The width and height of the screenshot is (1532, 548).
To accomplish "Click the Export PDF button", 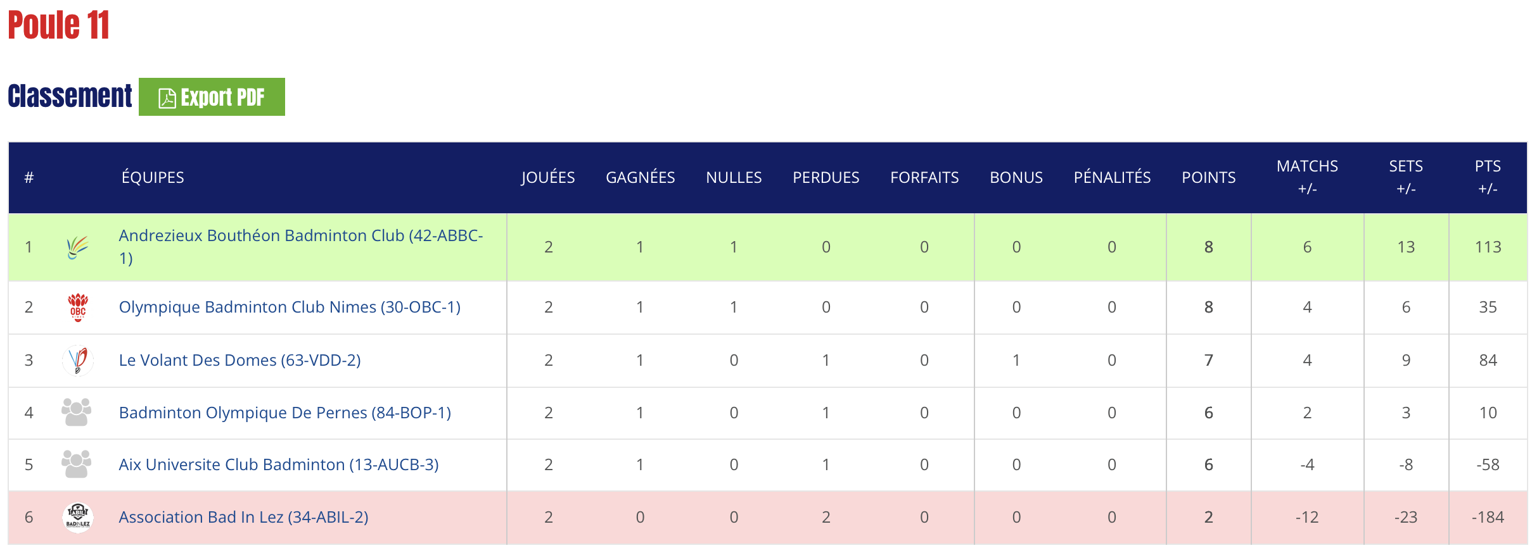I will 212,97.
